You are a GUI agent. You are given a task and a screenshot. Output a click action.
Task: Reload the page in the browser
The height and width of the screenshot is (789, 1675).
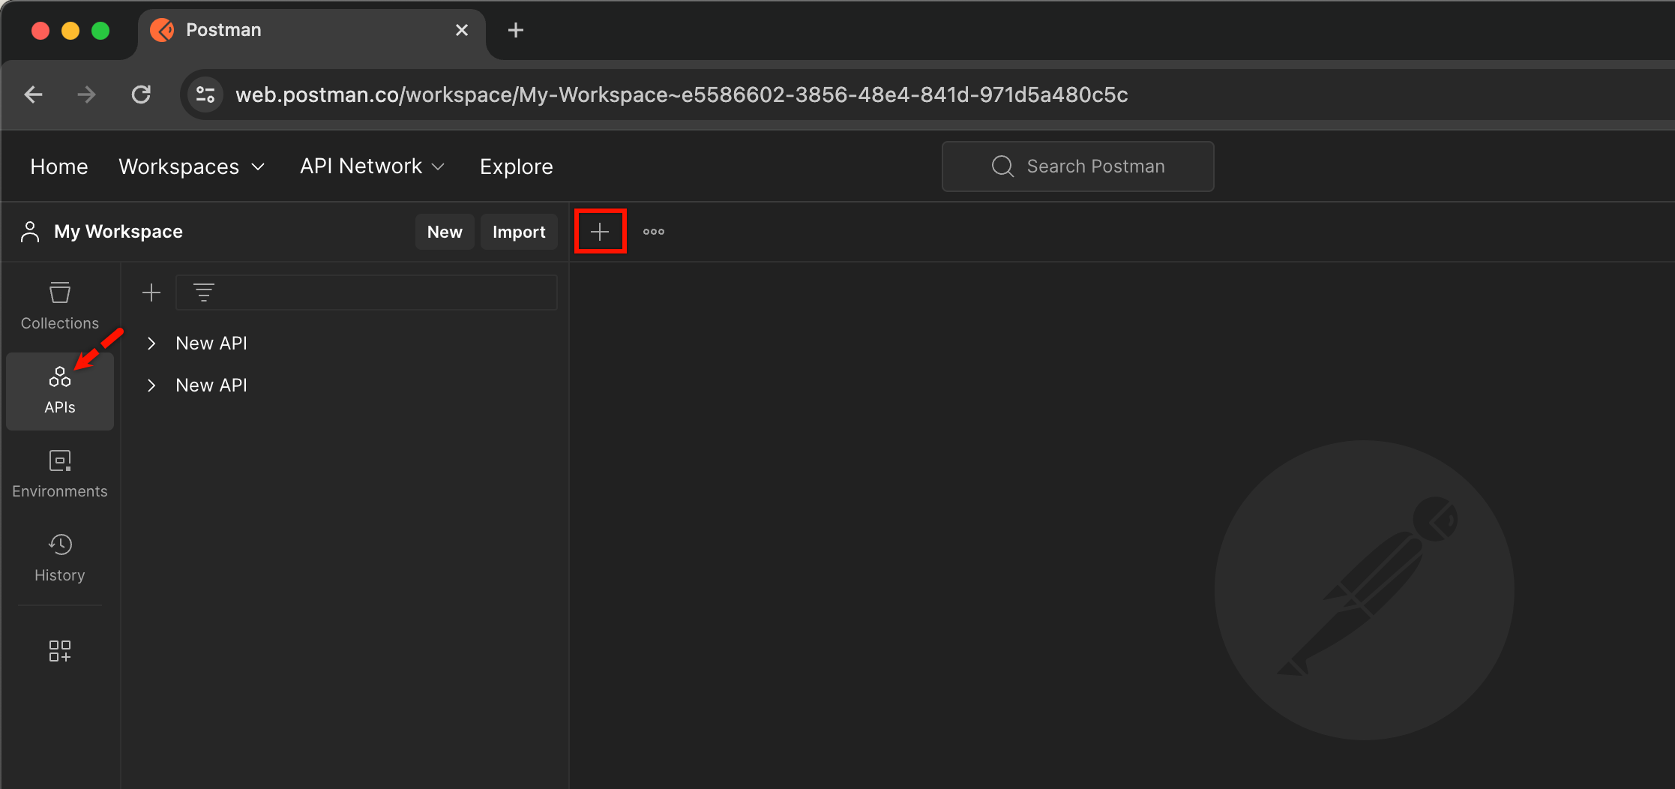[141, 94]
